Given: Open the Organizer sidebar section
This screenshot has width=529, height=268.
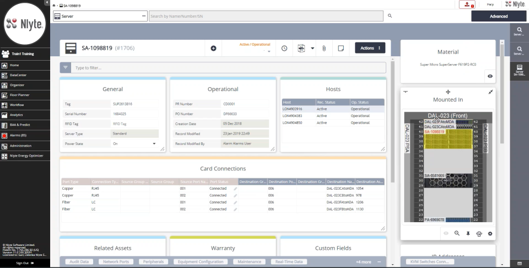Looking at the screenshot, I should coord(25,85).
